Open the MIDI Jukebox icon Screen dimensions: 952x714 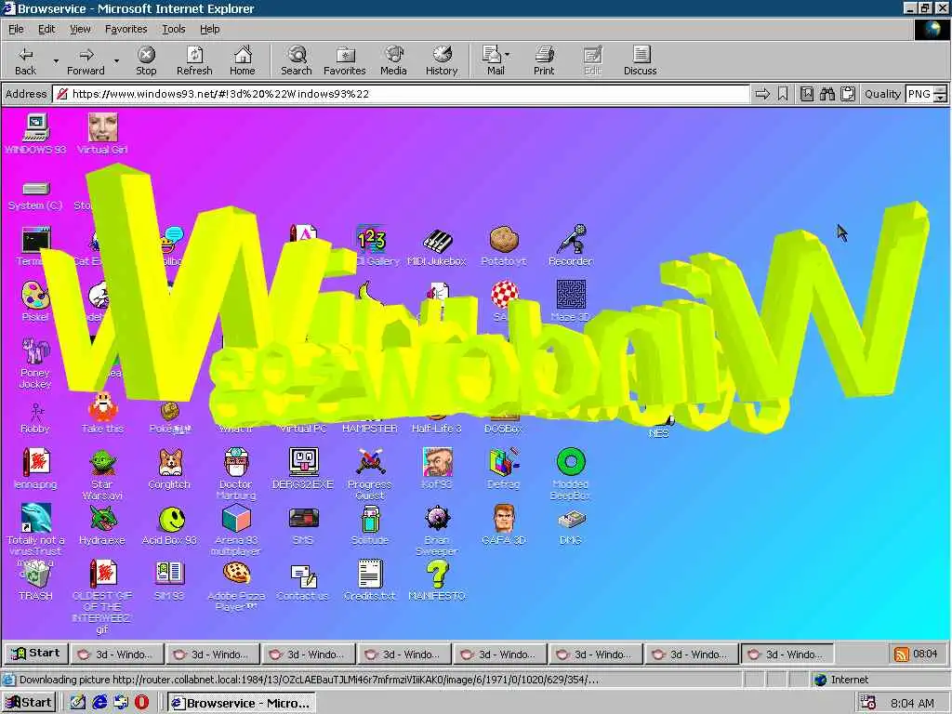437,247
